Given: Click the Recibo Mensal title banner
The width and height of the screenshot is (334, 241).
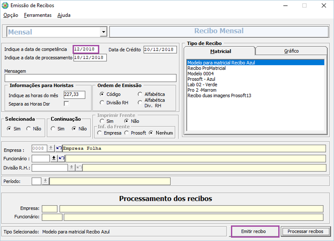Looking at the screenshot, I should [x=219, y=32].
